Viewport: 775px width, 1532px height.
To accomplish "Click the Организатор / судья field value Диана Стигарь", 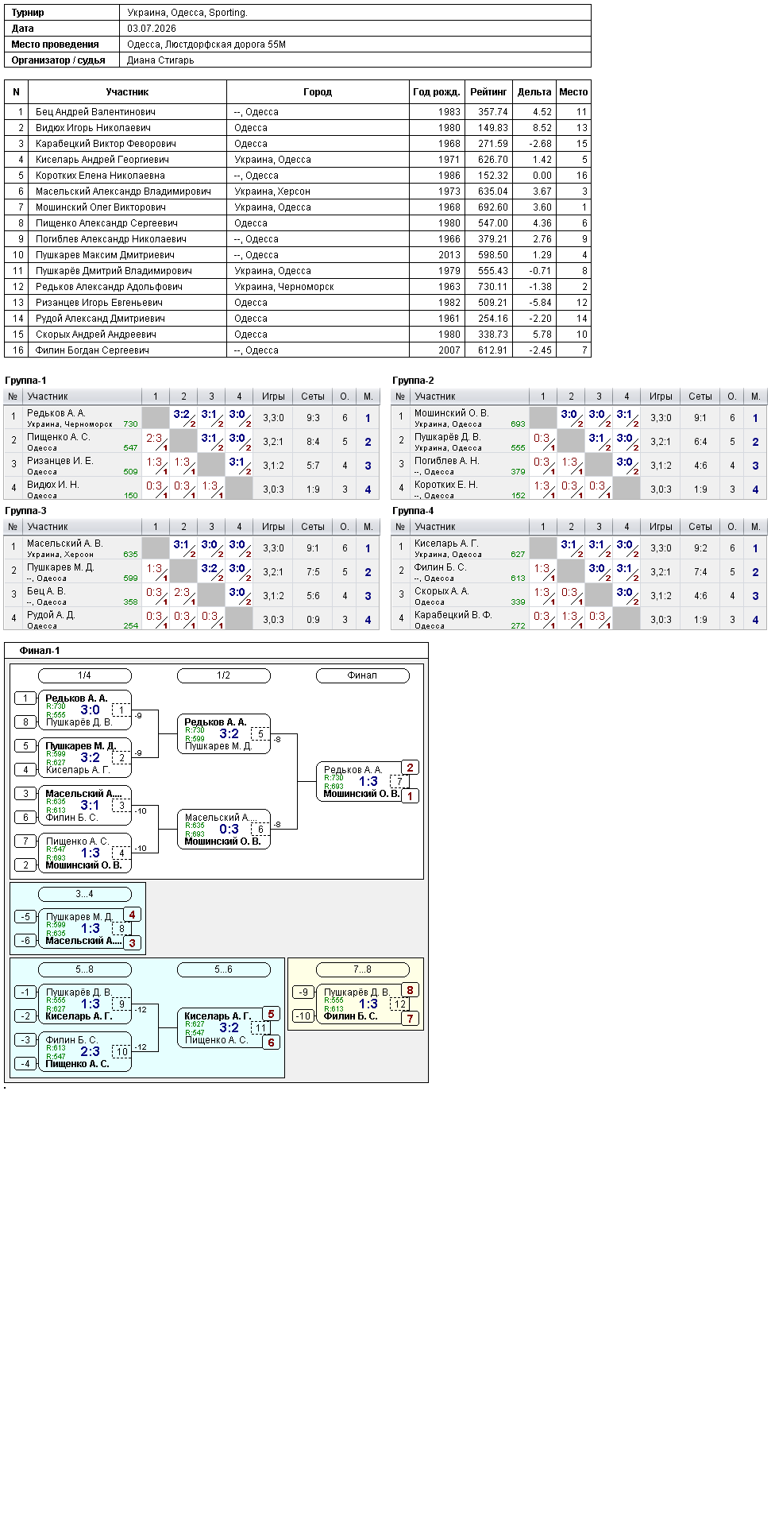I will pyautogui.click(x=160, y=60).
